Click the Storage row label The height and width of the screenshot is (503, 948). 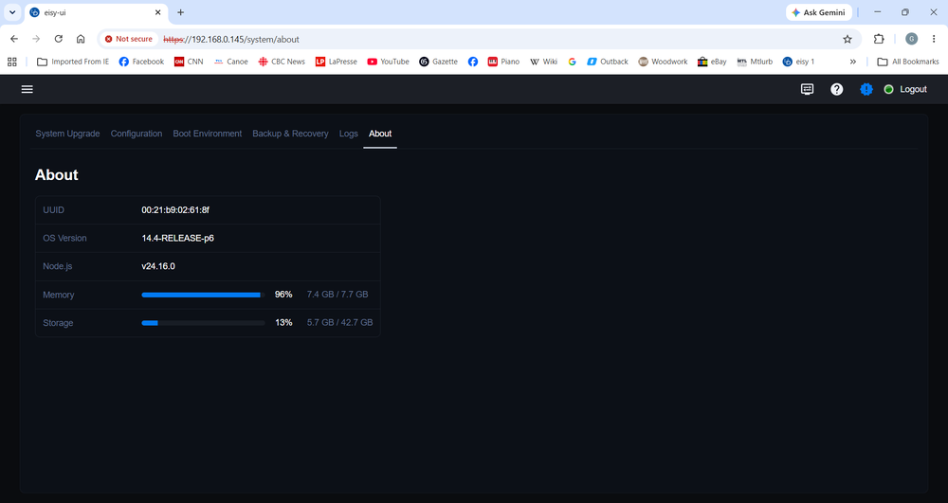pos(58,323)
